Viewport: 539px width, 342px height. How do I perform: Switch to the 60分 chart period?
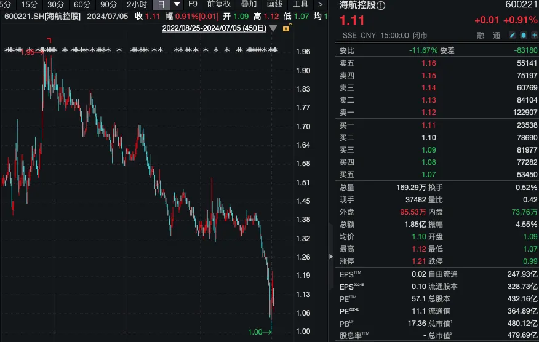coord(82,4)
